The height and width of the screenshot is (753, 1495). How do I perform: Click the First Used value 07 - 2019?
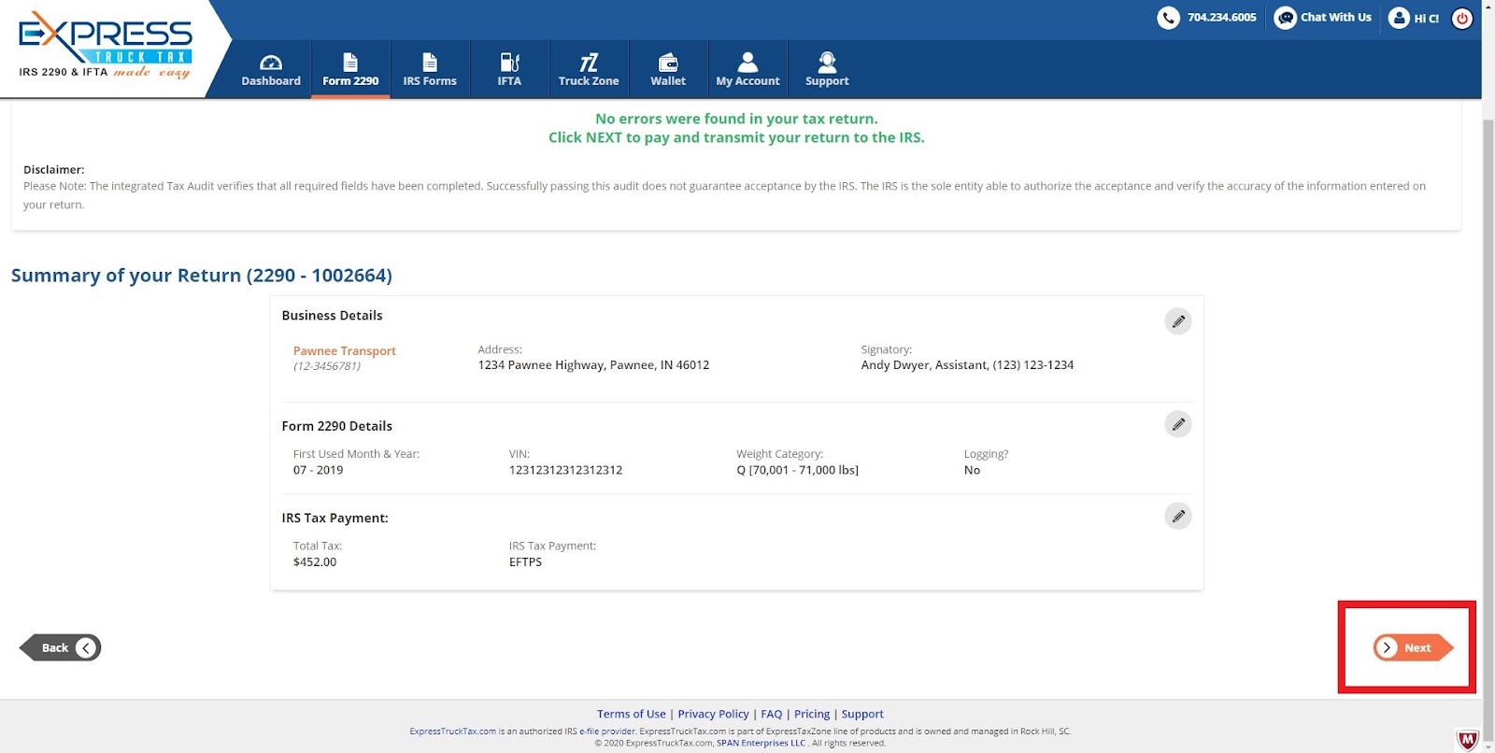[318, 470]
